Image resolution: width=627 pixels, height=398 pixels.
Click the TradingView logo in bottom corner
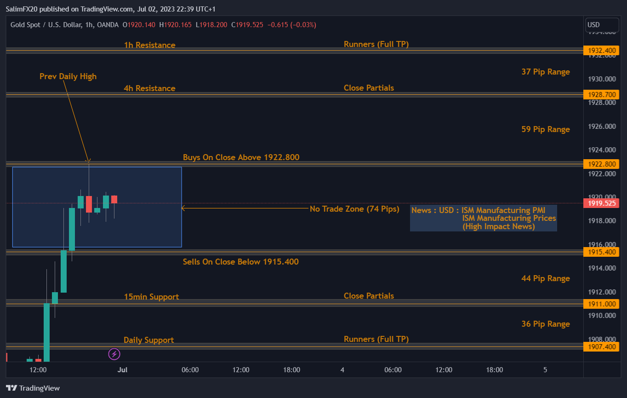(32, 388)
